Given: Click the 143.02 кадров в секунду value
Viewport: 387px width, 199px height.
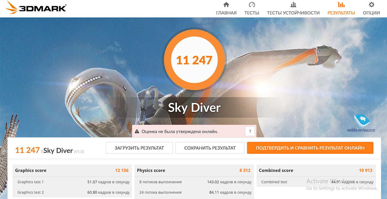Looking at the screenshot, I should 229,182.
